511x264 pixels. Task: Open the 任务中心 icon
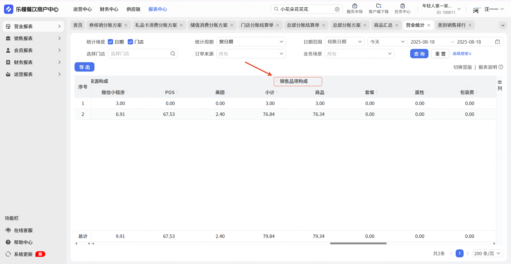[x=402, y=6]
